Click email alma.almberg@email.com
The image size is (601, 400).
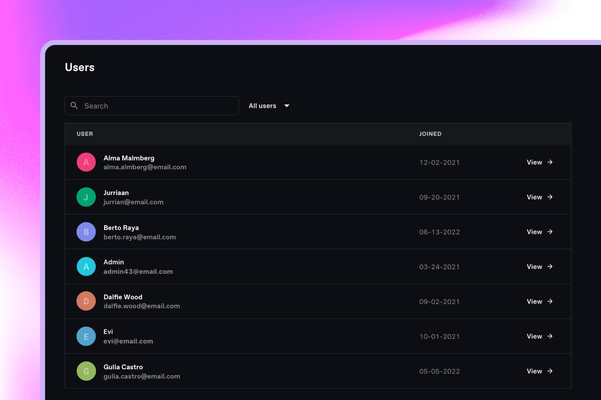[145, 167]
